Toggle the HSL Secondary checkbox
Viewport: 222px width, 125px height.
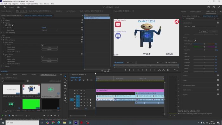click(x=218, y=89)
